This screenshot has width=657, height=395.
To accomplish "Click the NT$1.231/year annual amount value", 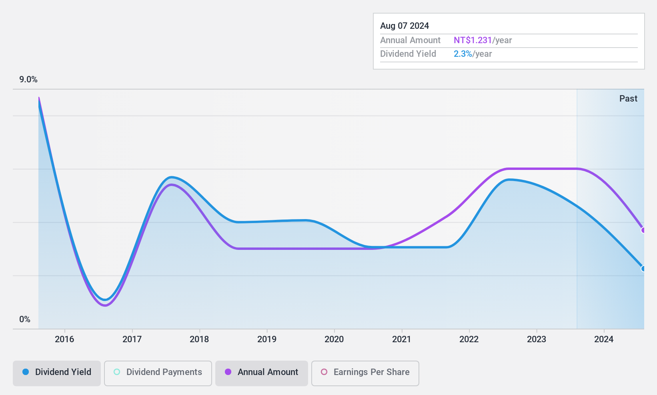I will pyautogui.click(x=483, y=40).
